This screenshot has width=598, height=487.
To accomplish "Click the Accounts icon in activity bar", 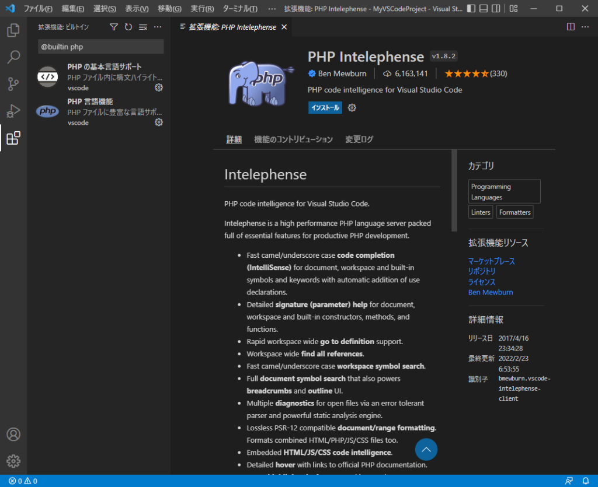I will click(13, 435).
